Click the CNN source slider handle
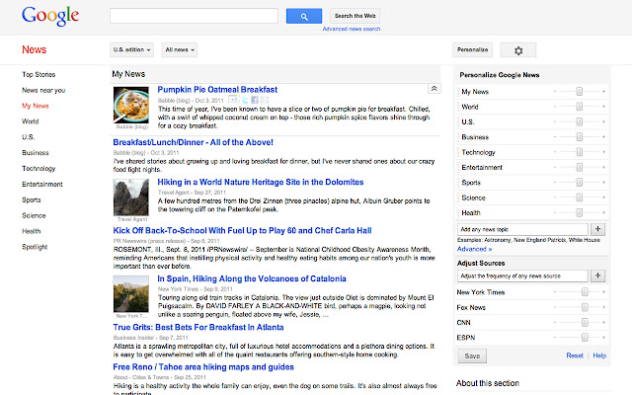 tap(585, 323)
